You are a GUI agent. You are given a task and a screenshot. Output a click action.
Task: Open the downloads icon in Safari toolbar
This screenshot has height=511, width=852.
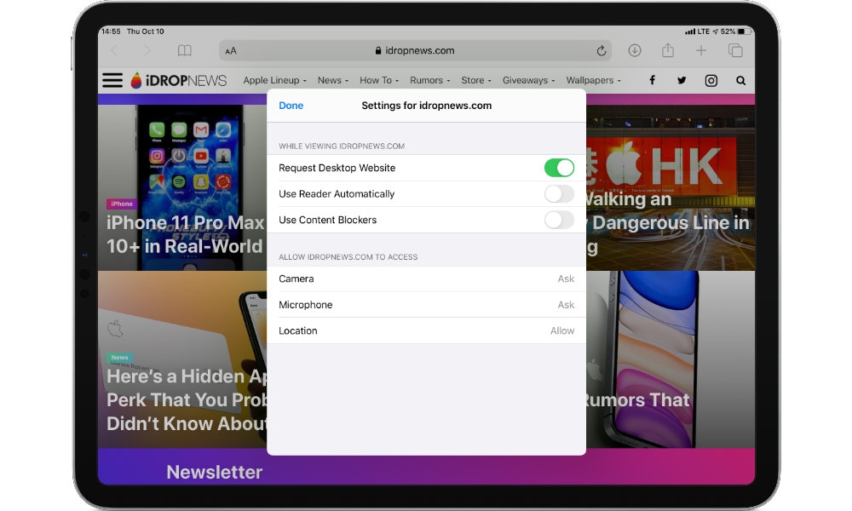[635, 50]
